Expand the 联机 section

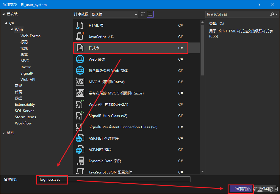4,133
